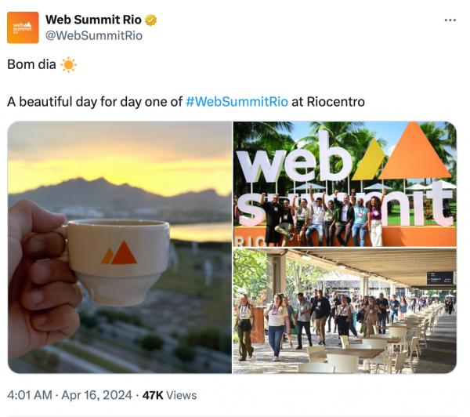
Task: Click the Web Summit Rio display name
Action: [x=93, y=20]
